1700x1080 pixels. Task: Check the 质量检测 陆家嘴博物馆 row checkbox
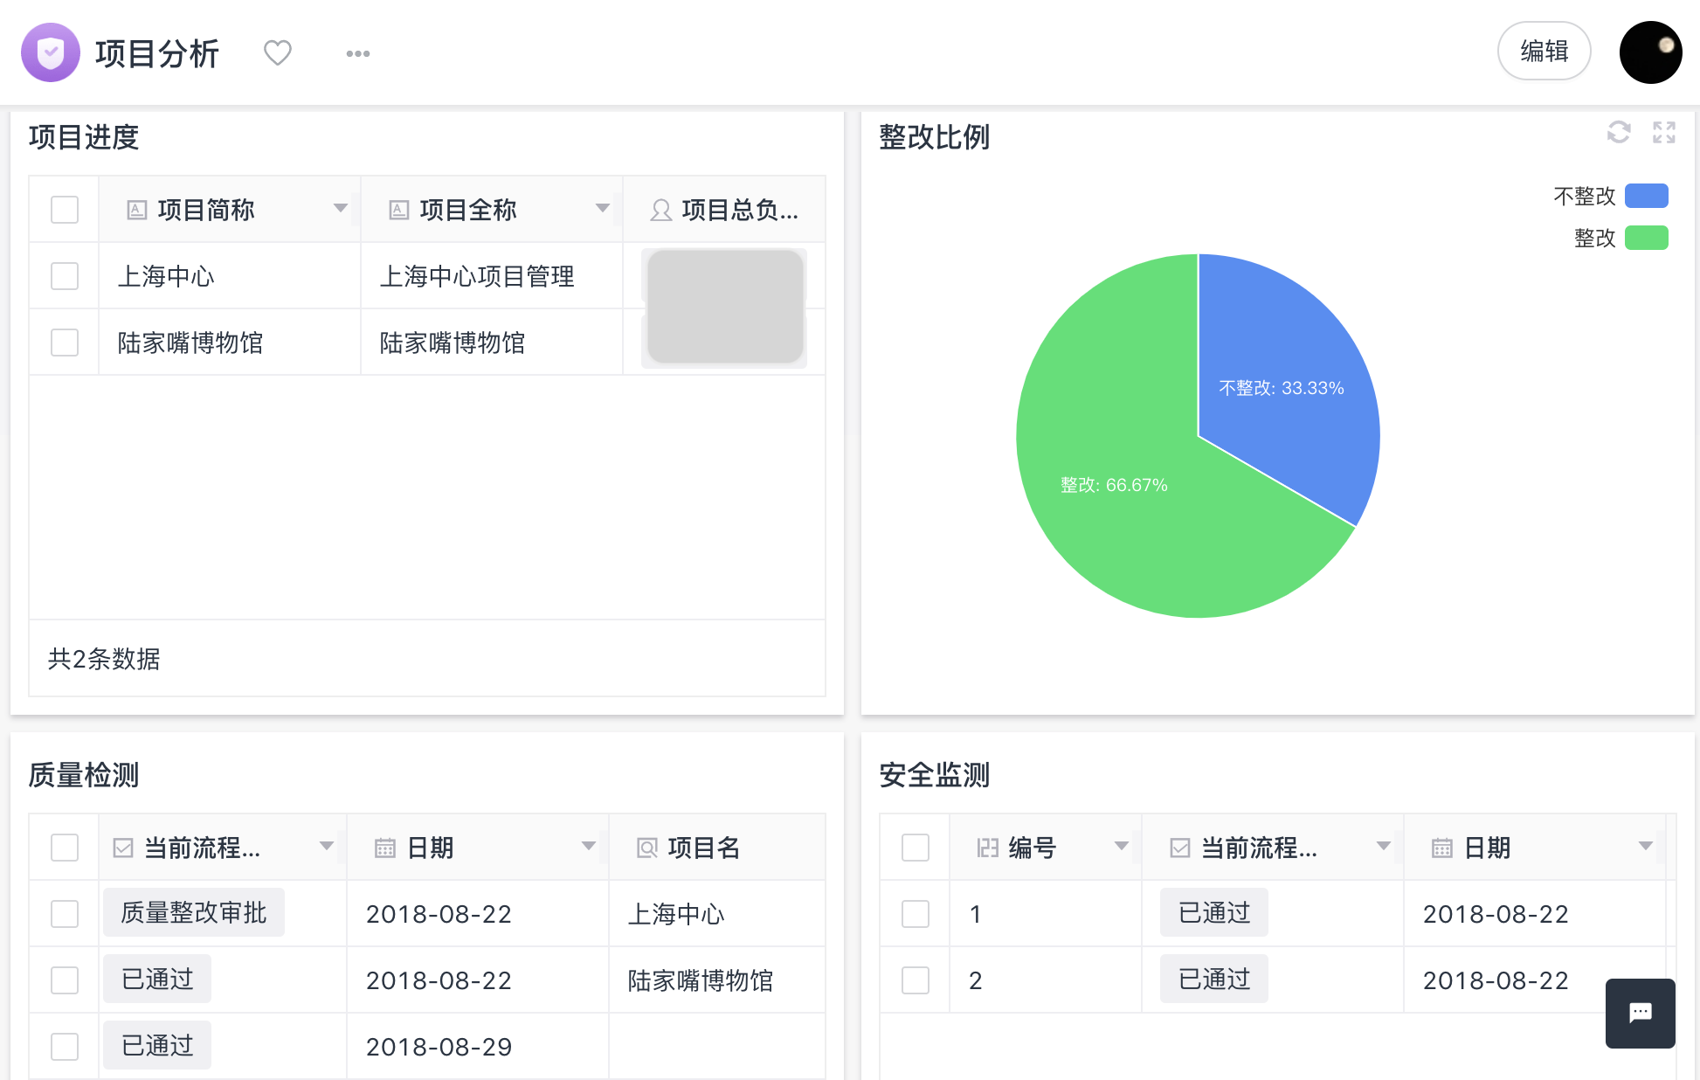(65, 980)
